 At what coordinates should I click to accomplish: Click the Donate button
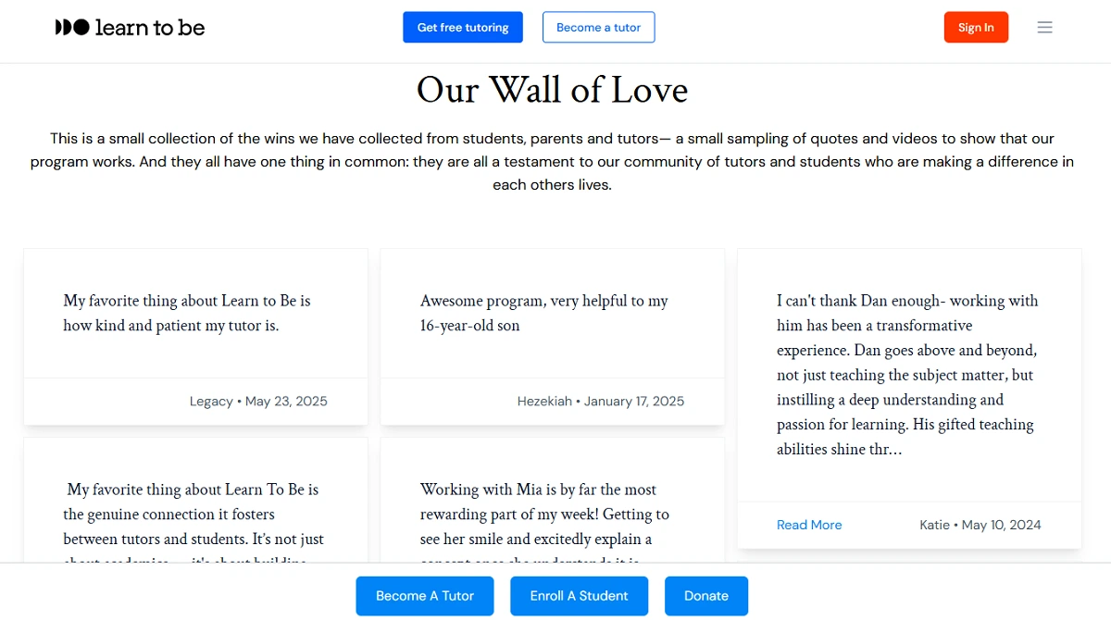706,596
